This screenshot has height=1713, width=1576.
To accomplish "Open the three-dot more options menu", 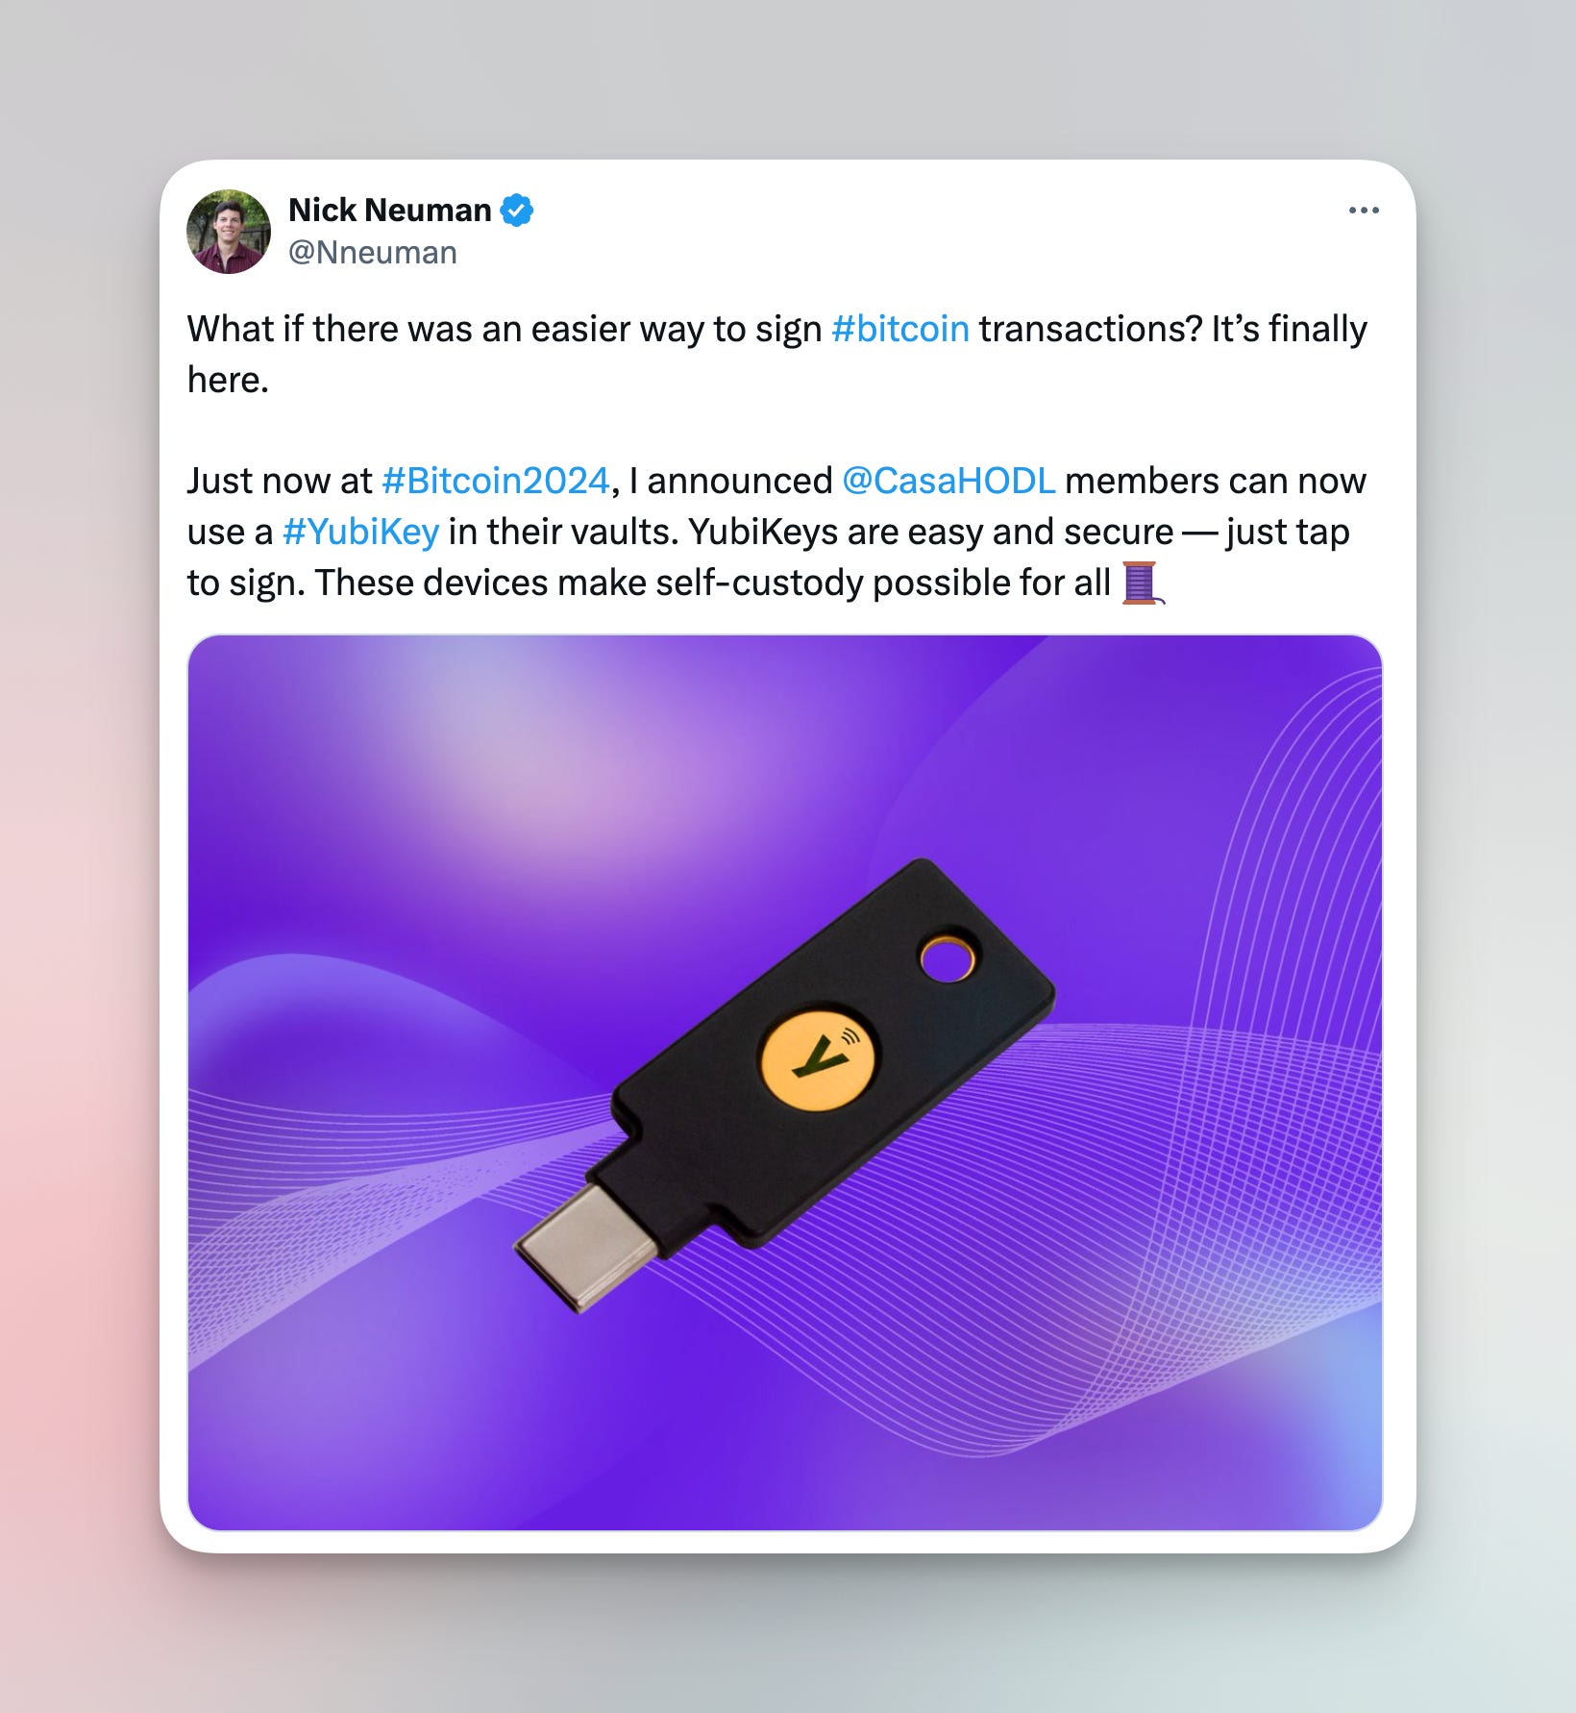I will point(1364,211).
